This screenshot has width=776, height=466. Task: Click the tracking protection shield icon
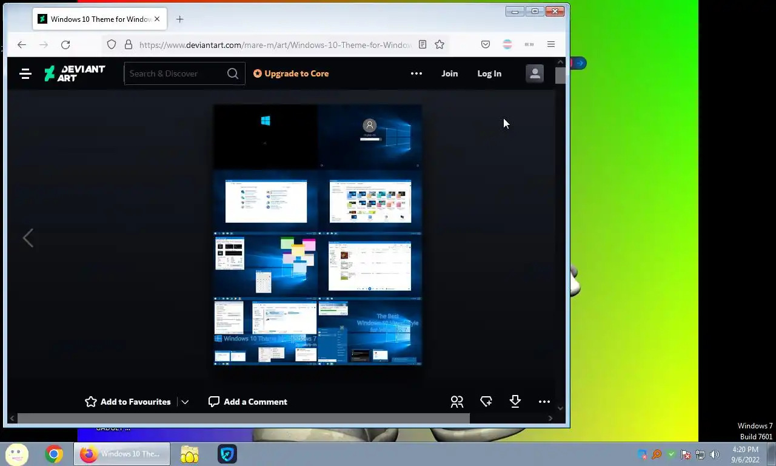click(x=112, y=44)
